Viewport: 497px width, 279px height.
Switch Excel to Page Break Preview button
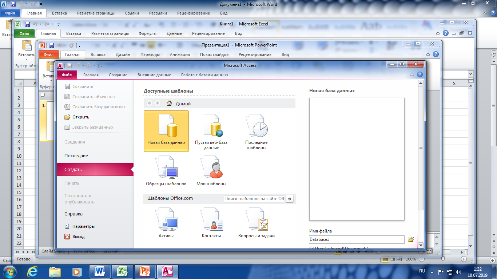tap(399, 259)
